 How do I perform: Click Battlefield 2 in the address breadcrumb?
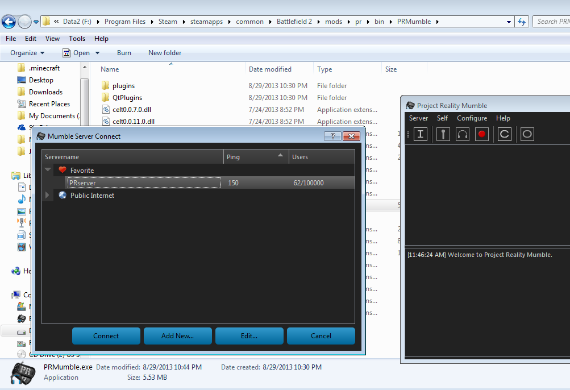[x=294, y=22]
